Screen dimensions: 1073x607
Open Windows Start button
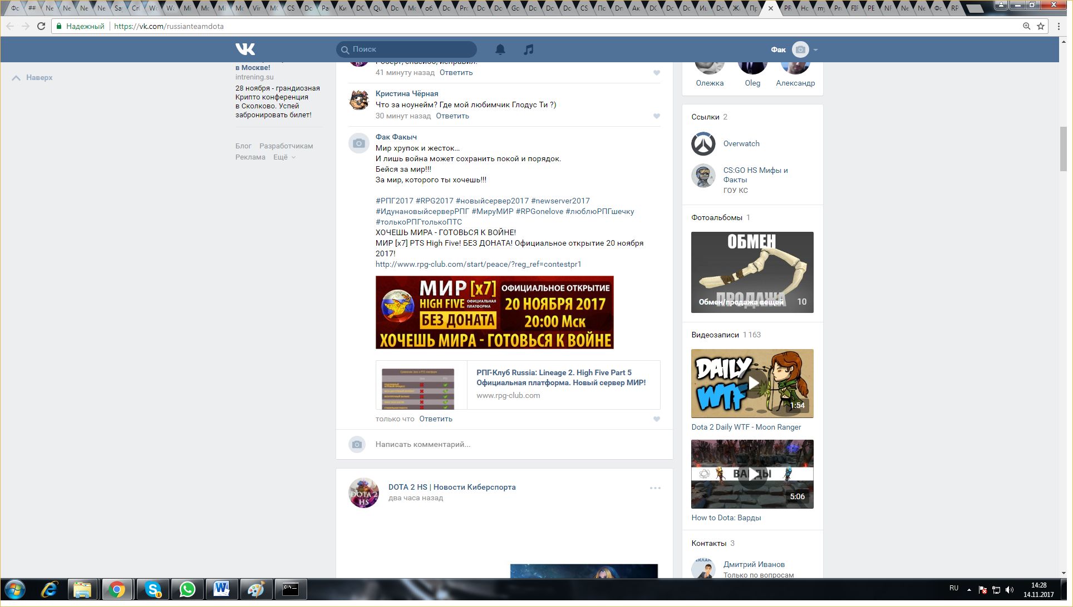pos(15,589)
